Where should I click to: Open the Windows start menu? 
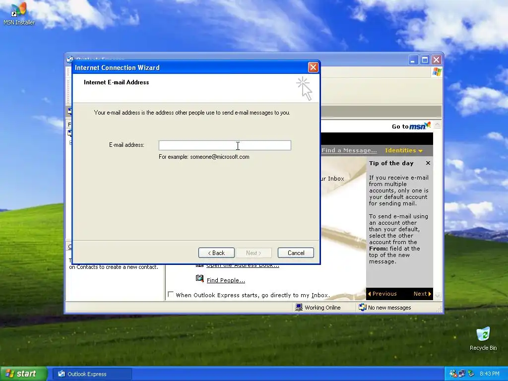click(x=24, y=374)
